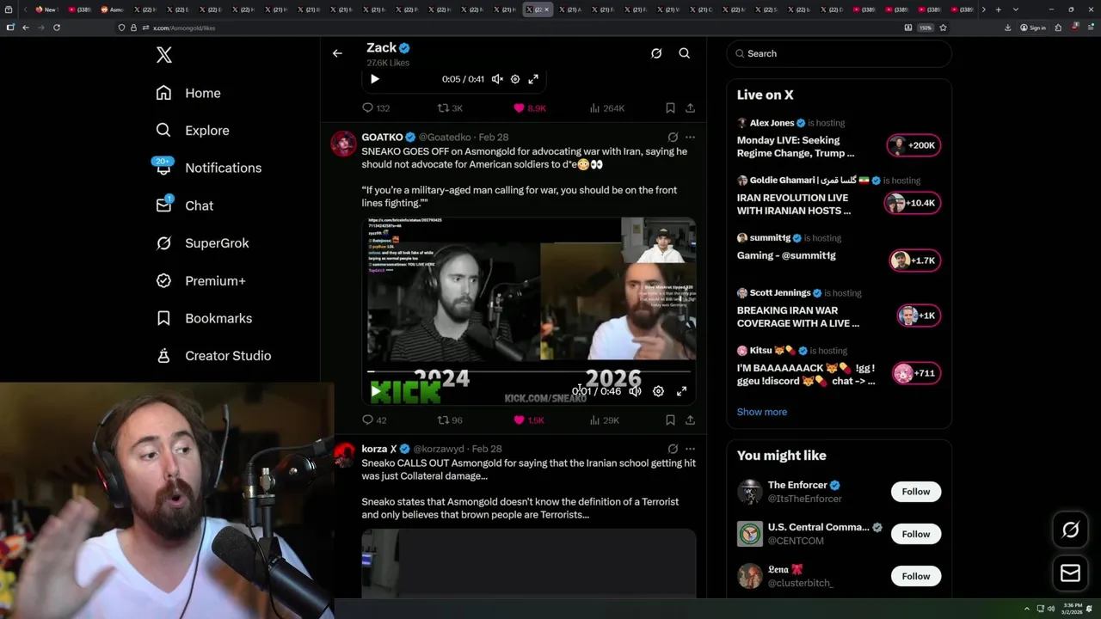View analytics showing 264K views

pyautogui.click(x=607, y=108)
